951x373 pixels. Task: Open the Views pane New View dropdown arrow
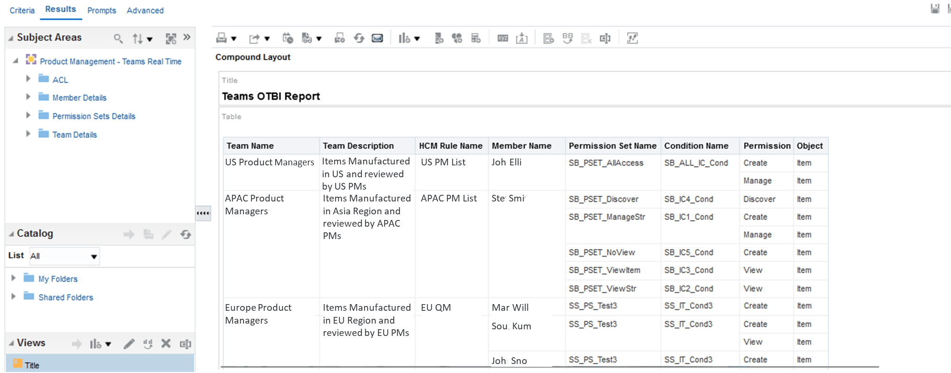108,344
